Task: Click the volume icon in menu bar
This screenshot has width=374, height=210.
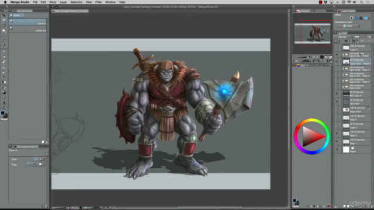Action: coord(355,2)
